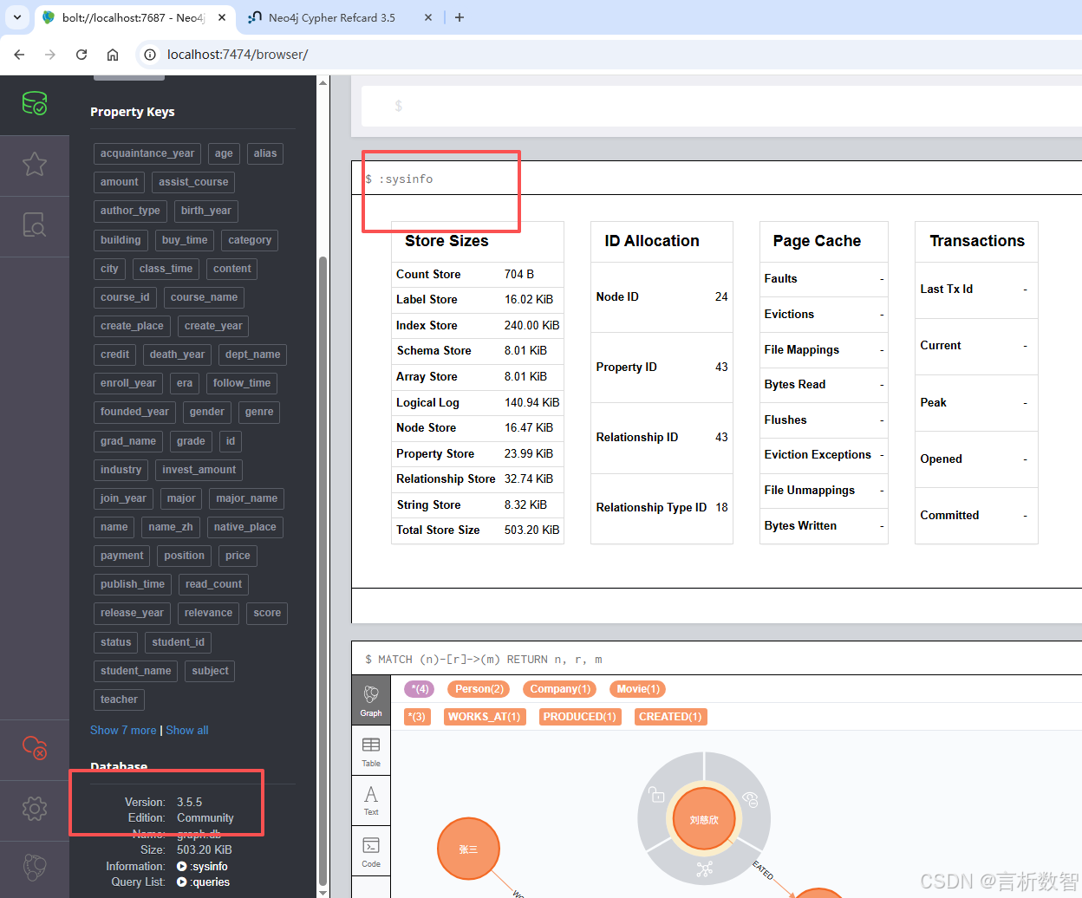Switch result to Code view
Screen dimensions: 1082x898
(371, 851)
